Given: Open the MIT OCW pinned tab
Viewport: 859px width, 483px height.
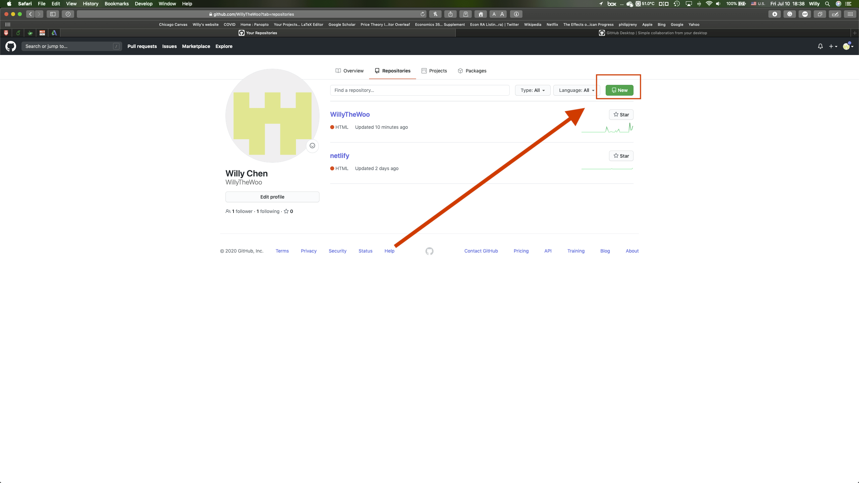Looking at the screenshot, I should [42, 33].
